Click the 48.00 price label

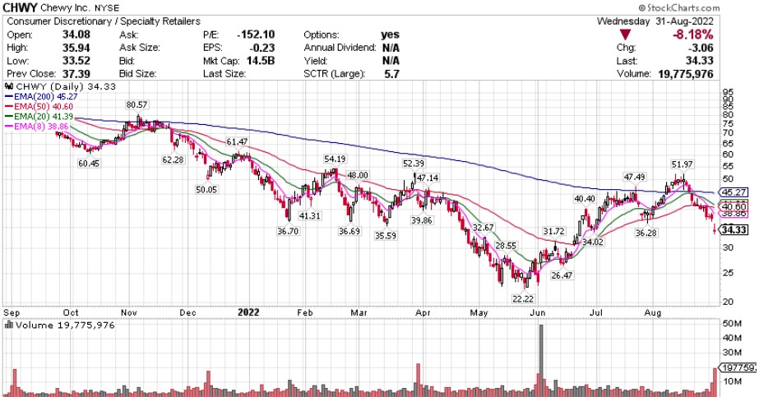[358, 175]
